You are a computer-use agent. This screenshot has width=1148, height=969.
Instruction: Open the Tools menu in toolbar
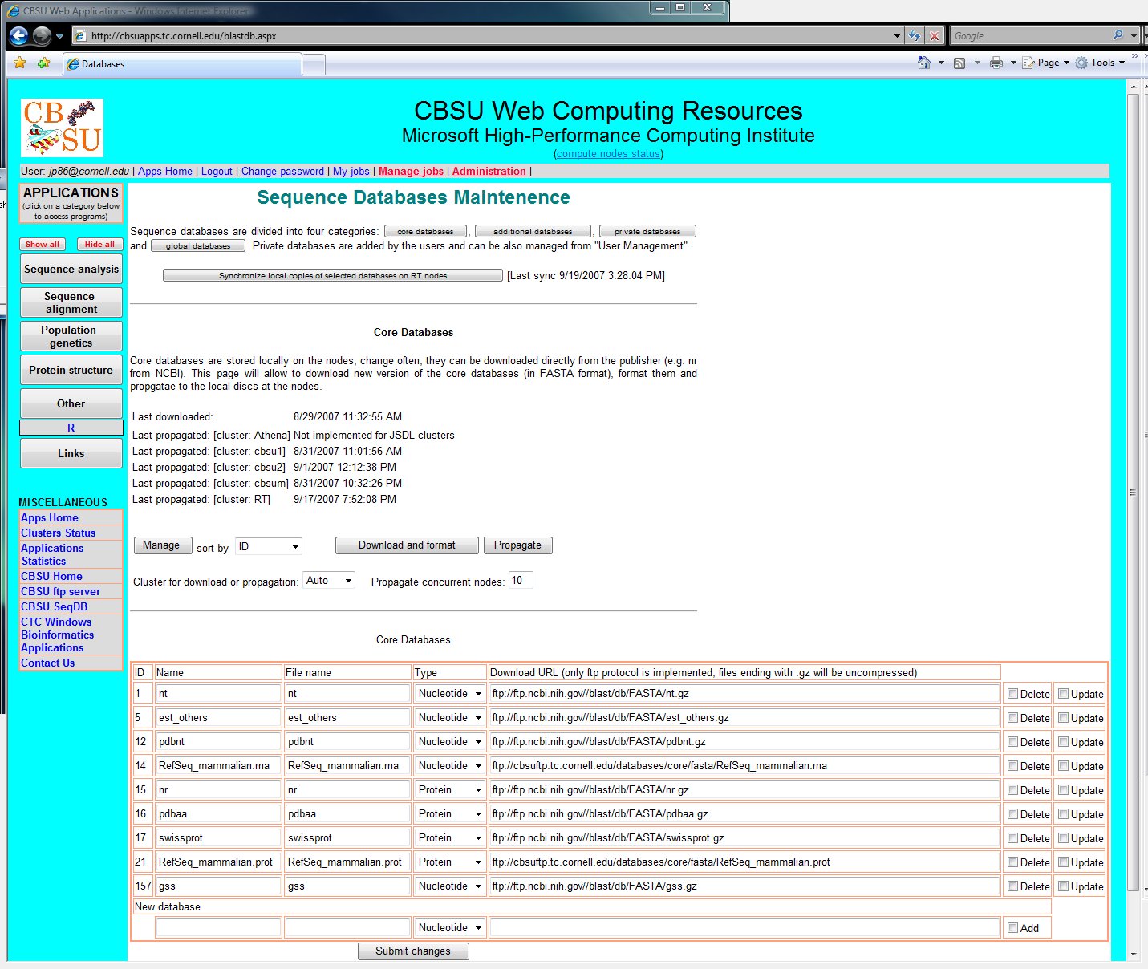pos(1102,63)
